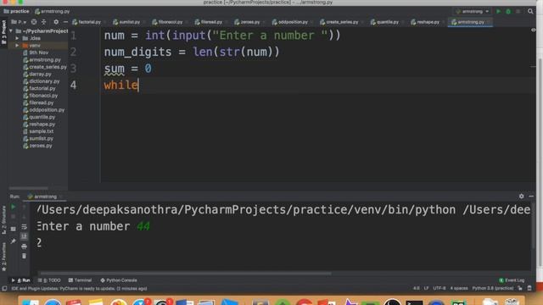Clear Run console with trash icon
Image resolution: width=543 pixels, height=305 pixels.
click(x=24, y=256)
